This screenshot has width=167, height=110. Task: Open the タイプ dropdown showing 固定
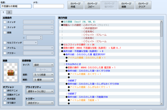tap(44, 65)
